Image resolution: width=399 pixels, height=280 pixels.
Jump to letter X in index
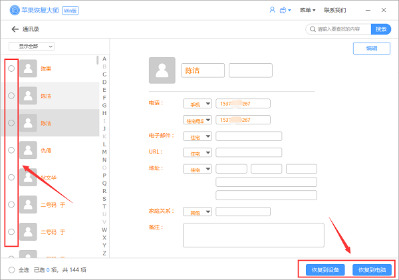tap(104, 237)
